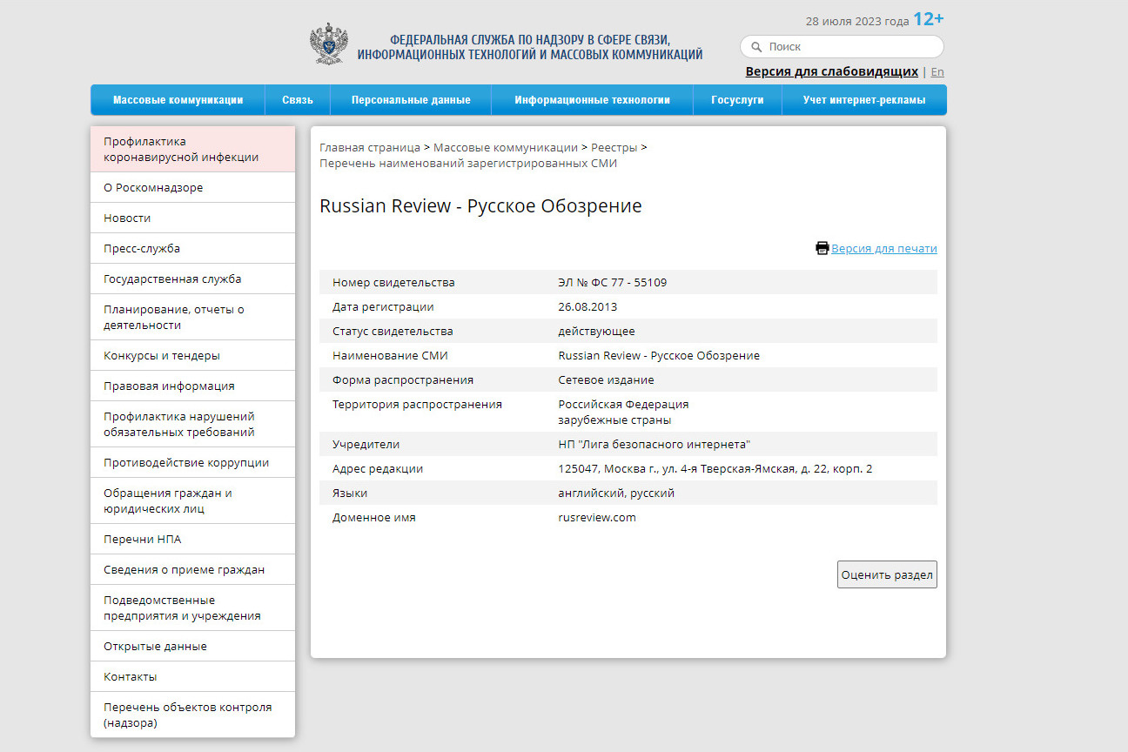Click the date 28 июля 2023 года
Screen dimensions: 1128x752
pyautogui.click(x=857, y=21)
